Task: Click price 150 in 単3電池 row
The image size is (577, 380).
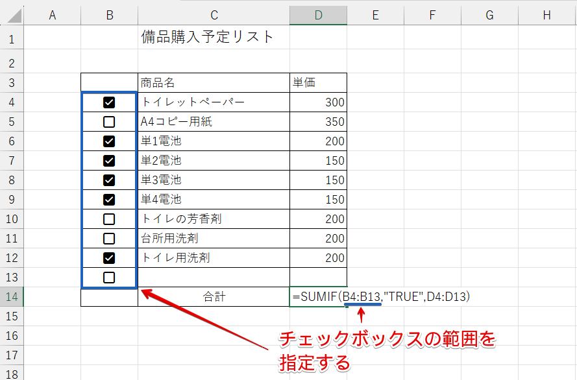Action: (318, 180)
